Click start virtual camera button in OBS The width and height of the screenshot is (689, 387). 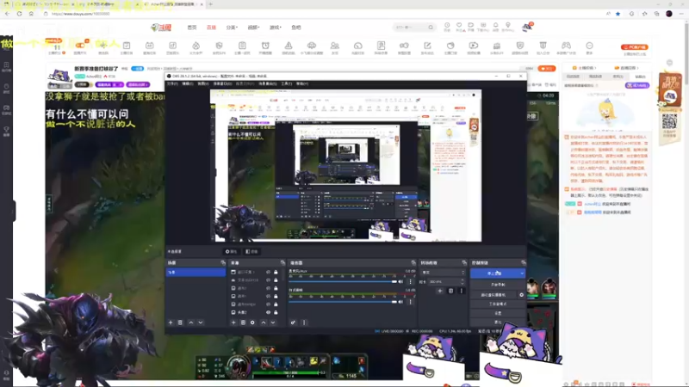click(x=493, y=295)
